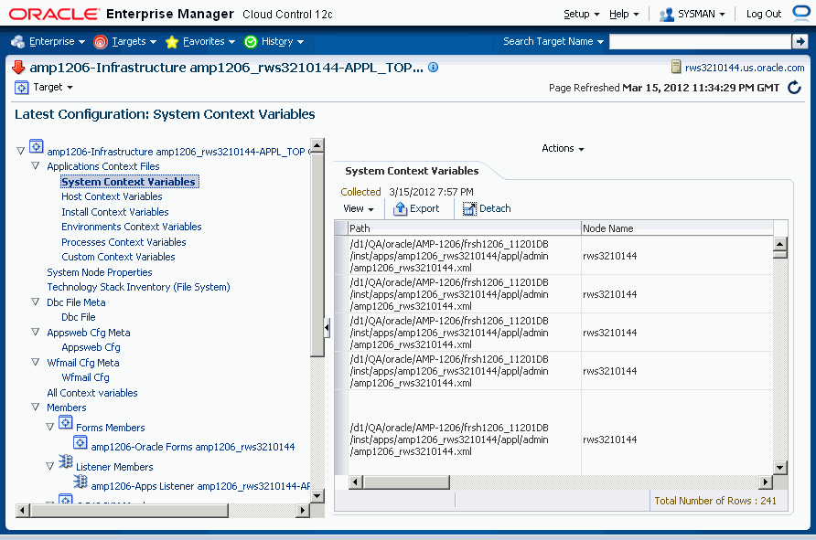This screenshot has height=540, width=816.
Task: Open the Setup menu
Action: 582,14
